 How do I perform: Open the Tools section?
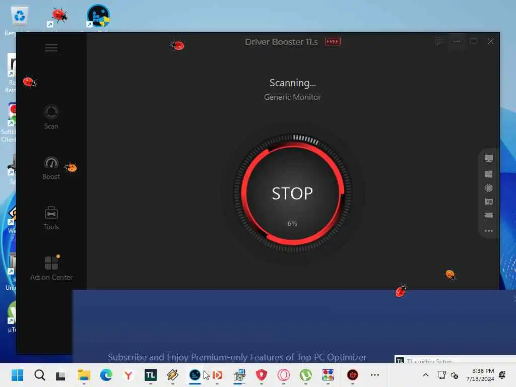point(51,218)
